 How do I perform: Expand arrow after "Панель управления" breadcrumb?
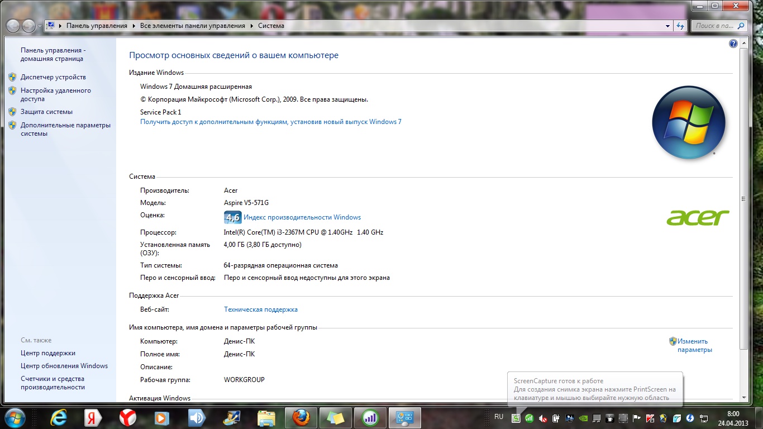[133, 26]
